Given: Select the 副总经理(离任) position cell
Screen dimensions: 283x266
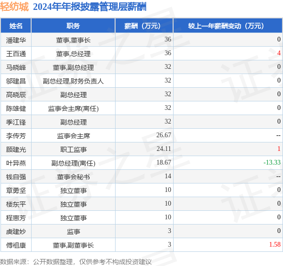Looking at the screenshot, I should [73, 163].
